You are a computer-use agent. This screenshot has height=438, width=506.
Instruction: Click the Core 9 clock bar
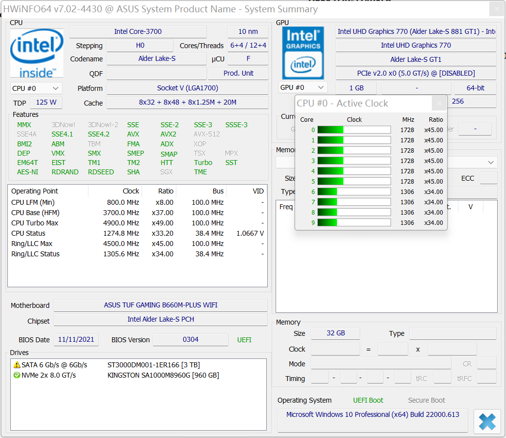354,223
